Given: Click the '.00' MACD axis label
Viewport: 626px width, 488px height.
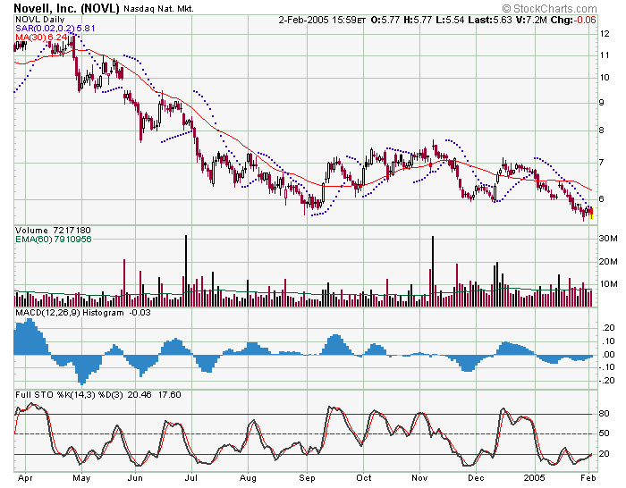Looking at the screenshot, I should 608,354.
